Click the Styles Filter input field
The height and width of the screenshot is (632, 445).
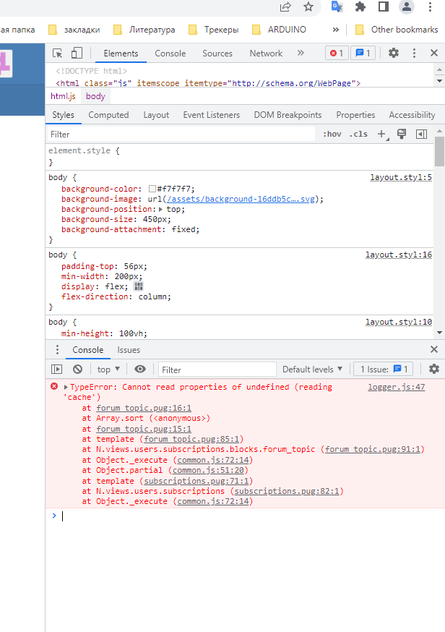[x=181, y=134]
